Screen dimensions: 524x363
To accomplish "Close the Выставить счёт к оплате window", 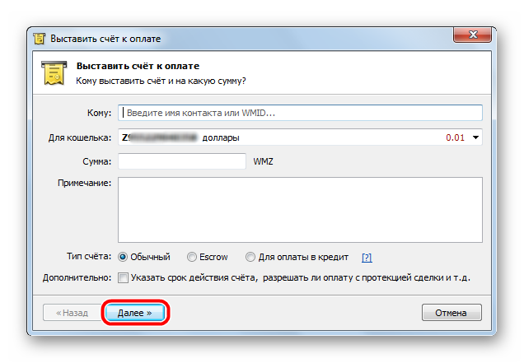I will [473, 35].
